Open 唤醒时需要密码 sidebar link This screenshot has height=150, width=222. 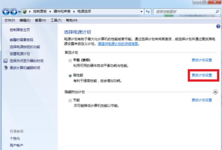[21, 40]
